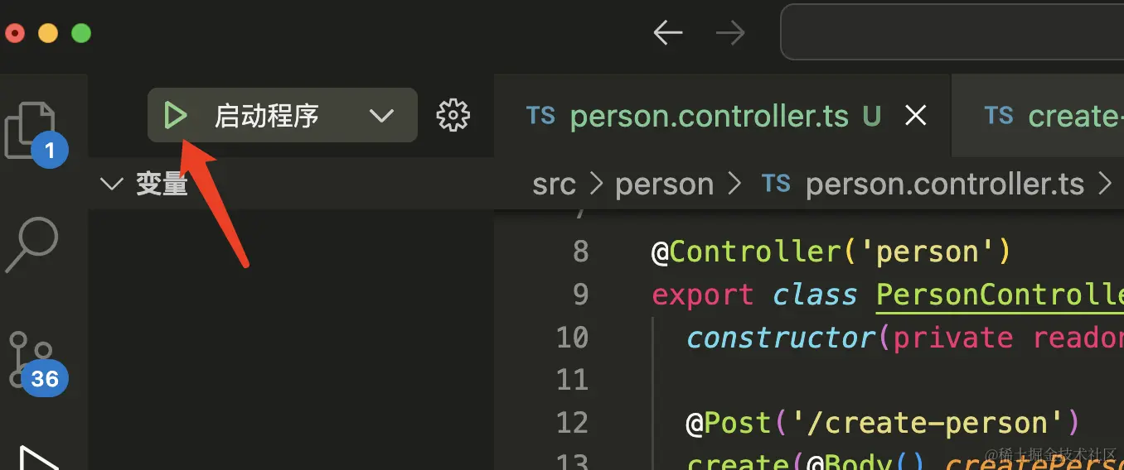Switch to the second tab starting with create-
Screen dimensions: 1124x470
(x=1053, y=116)
